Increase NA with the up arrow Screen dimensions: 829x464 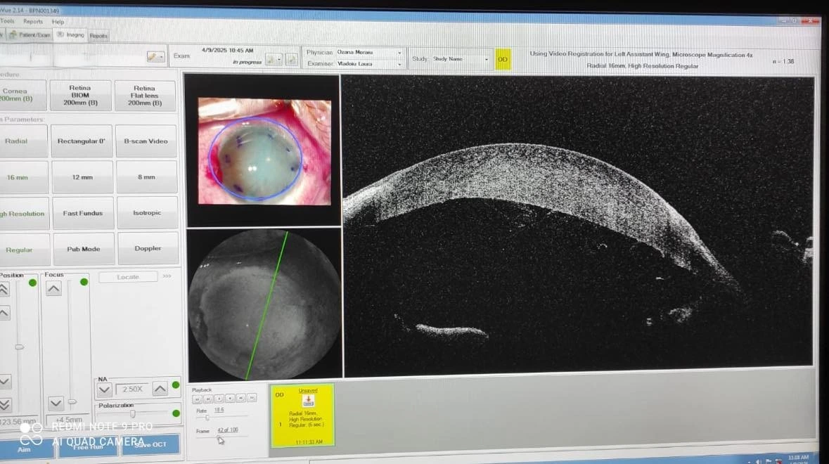(x=160, y=389)
